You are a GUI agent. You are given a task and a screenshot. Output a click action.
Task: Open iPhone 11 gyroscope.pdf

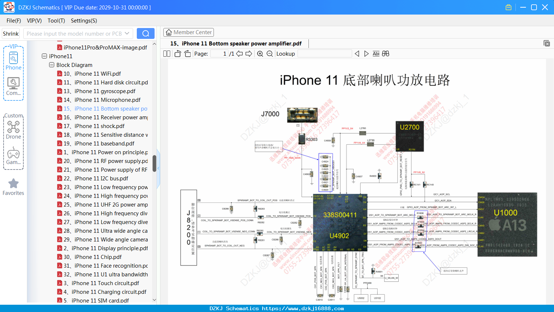pyautogui.click(x=96, y=91)
